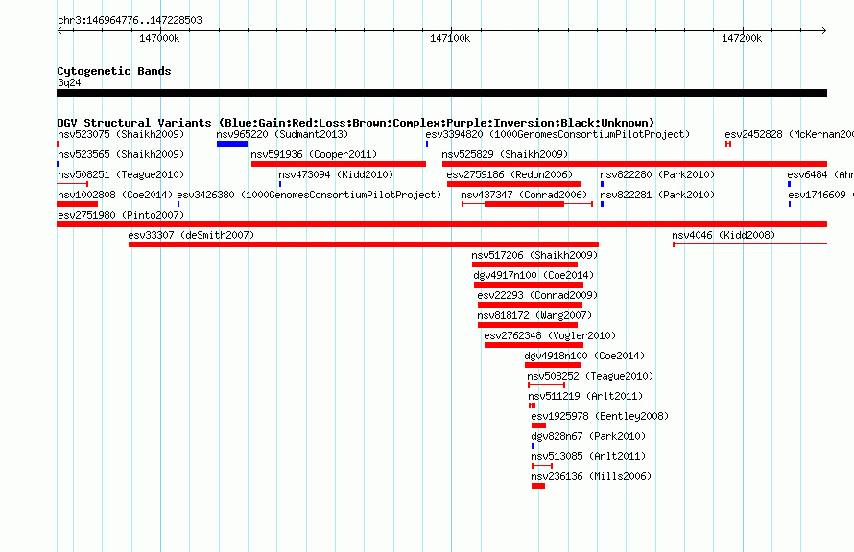Click the red esv2759186 loss bar

[514, 184]
